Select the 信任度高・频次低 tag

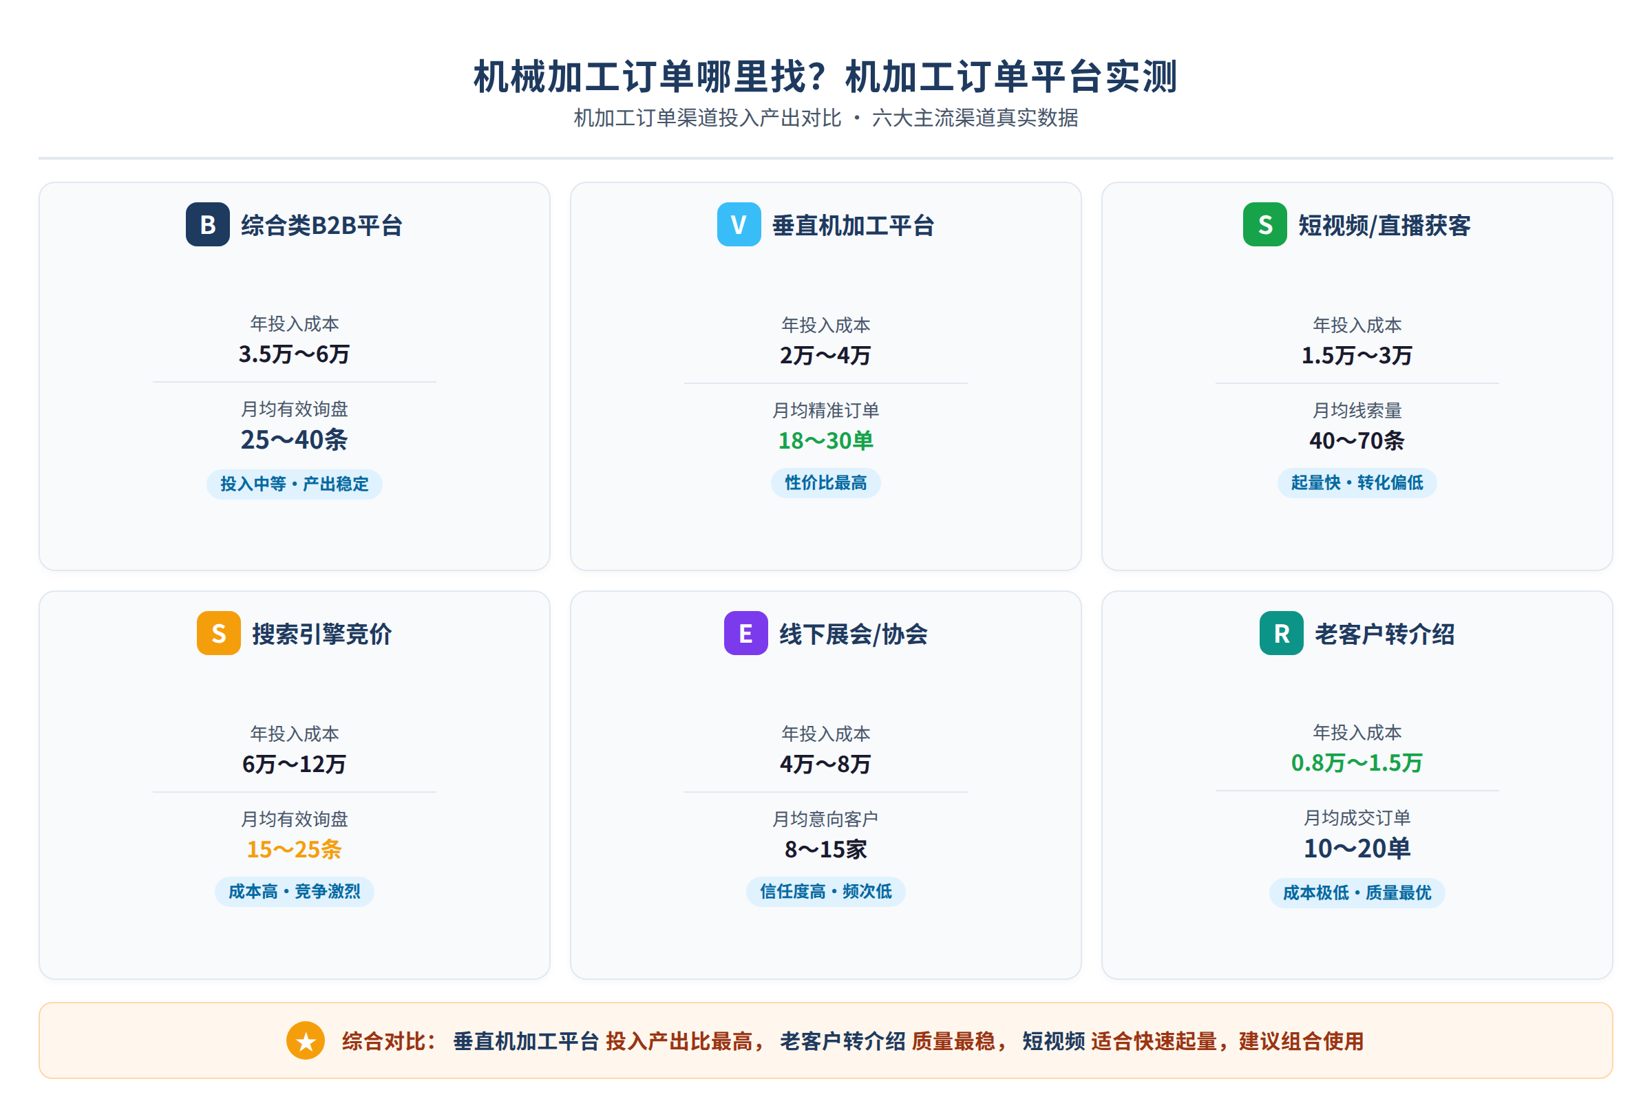826,892
